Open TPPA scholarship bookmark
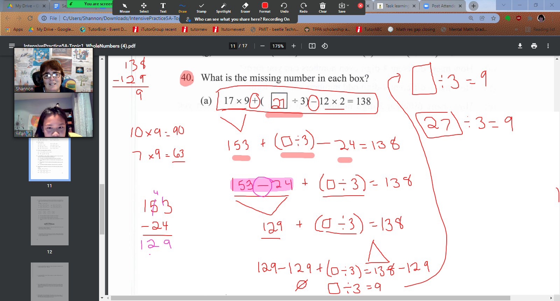This screenshot has height=301, width=560. (x=327, y=29)
